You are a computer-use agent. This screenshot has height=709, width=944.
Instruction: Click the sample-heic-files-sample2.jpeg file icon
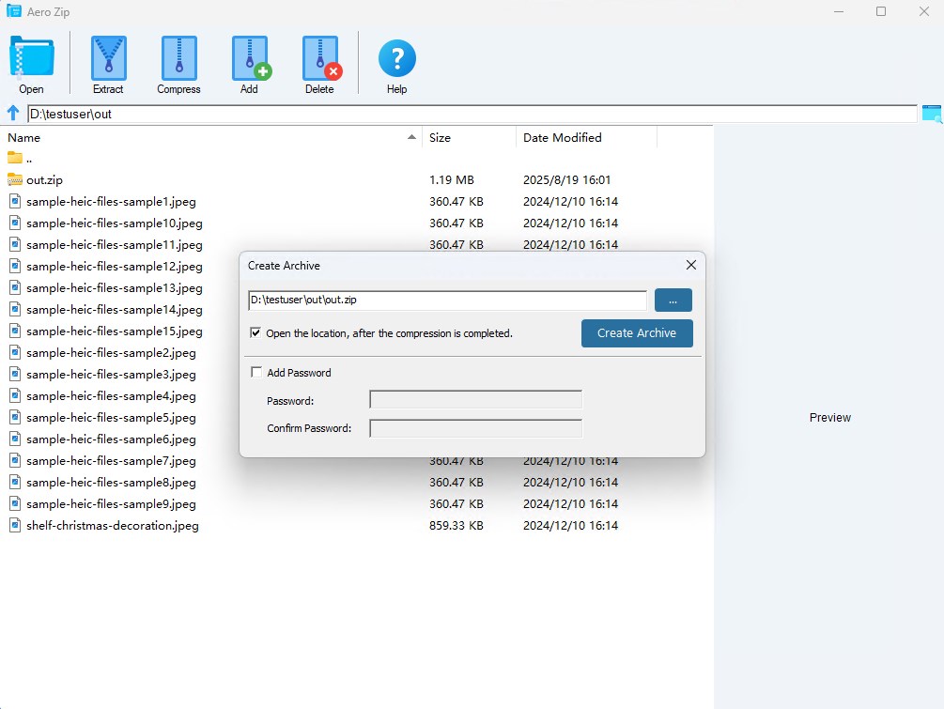[x=15, y=353]
